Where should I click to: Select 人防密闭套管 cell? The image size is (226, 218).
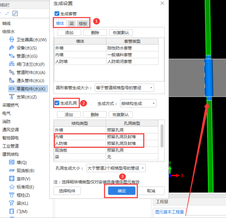[132, 62]
